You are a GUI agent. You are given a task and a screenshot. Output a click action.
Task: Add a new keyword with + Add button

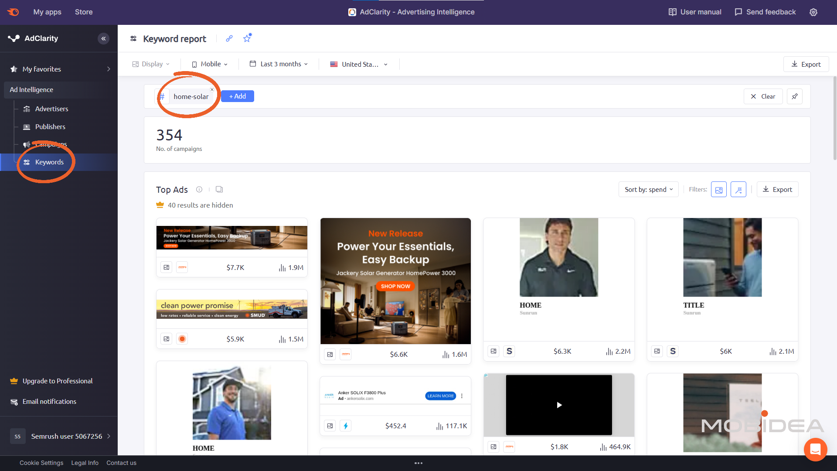tap(238, 96)
